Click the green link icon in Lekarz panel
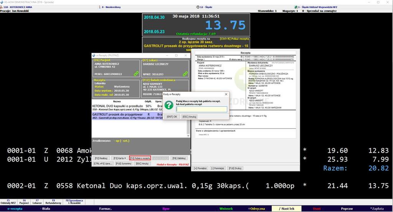393x212 pixels. point(185,73)
